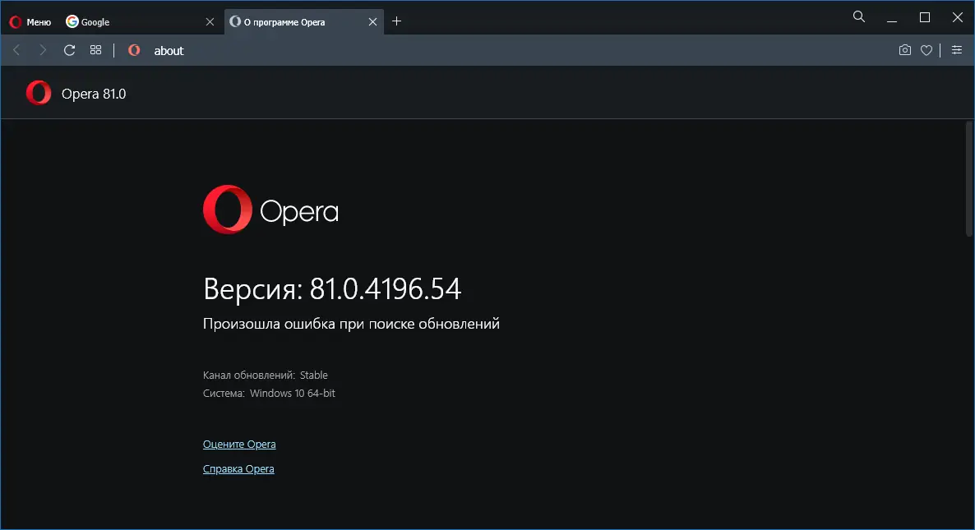Open the Snapshot camera tool
This screenshot has height=530, width=975.
pos(905,50)
